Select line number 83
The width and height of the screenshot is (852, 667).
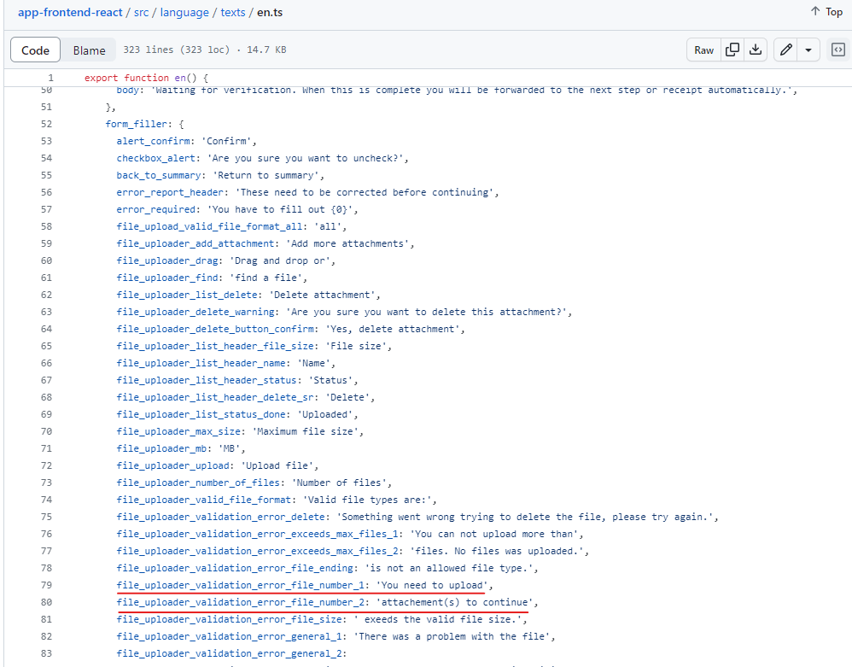click(46, 653)
